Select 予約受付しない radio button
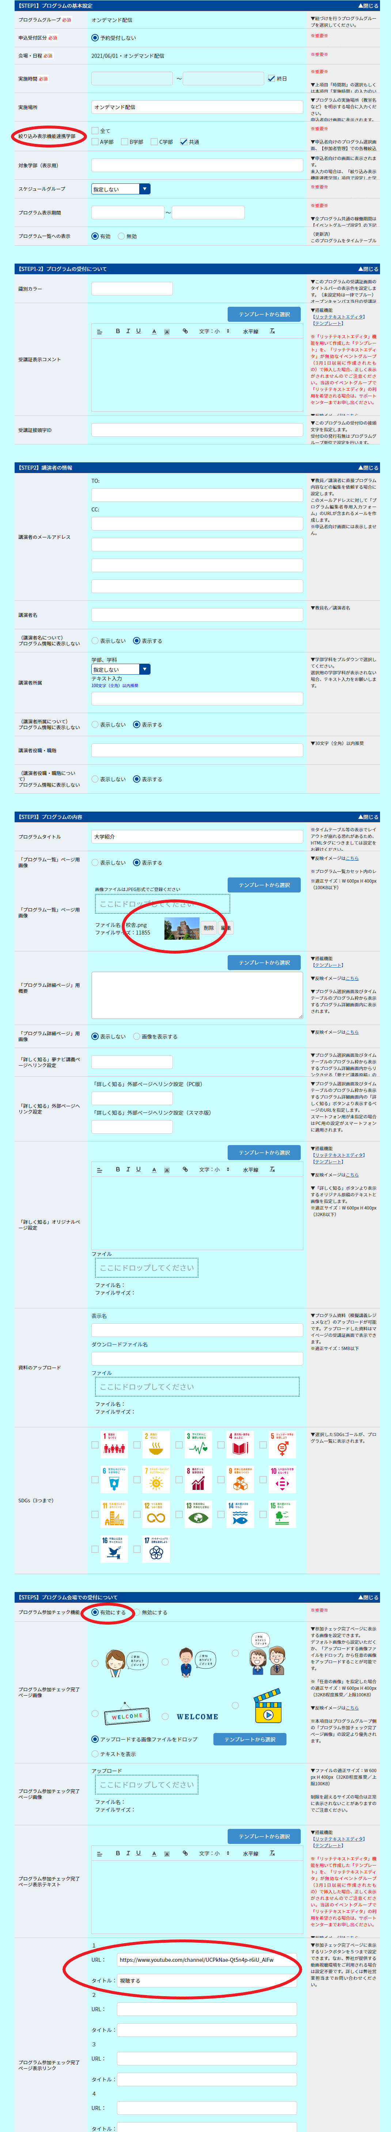 tap(95, 37)
